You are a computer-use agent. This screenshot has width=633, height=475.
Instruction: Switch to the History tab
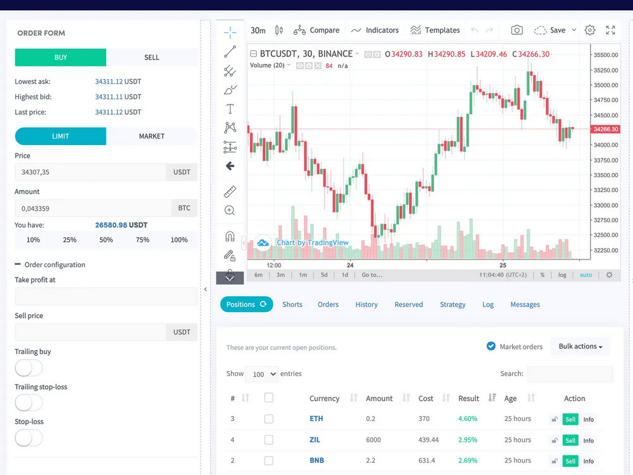point(367,305)
